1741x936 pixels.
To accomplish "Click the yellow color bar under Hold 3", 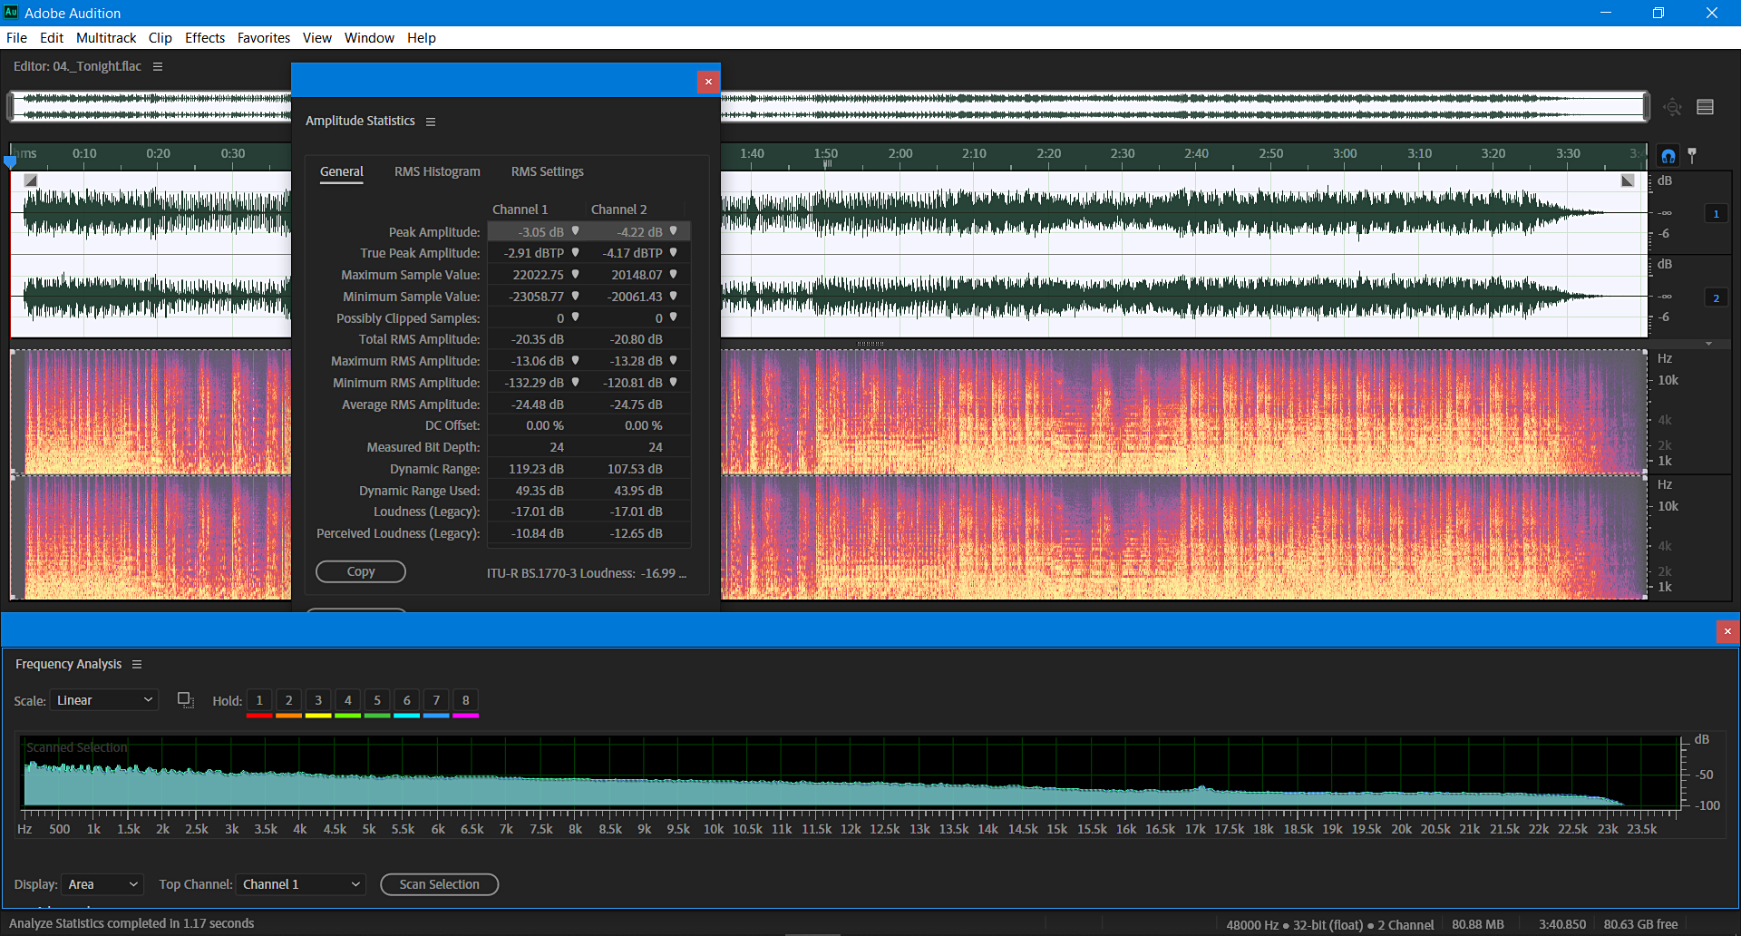I will pyautogui.click(x=318, y=714).
